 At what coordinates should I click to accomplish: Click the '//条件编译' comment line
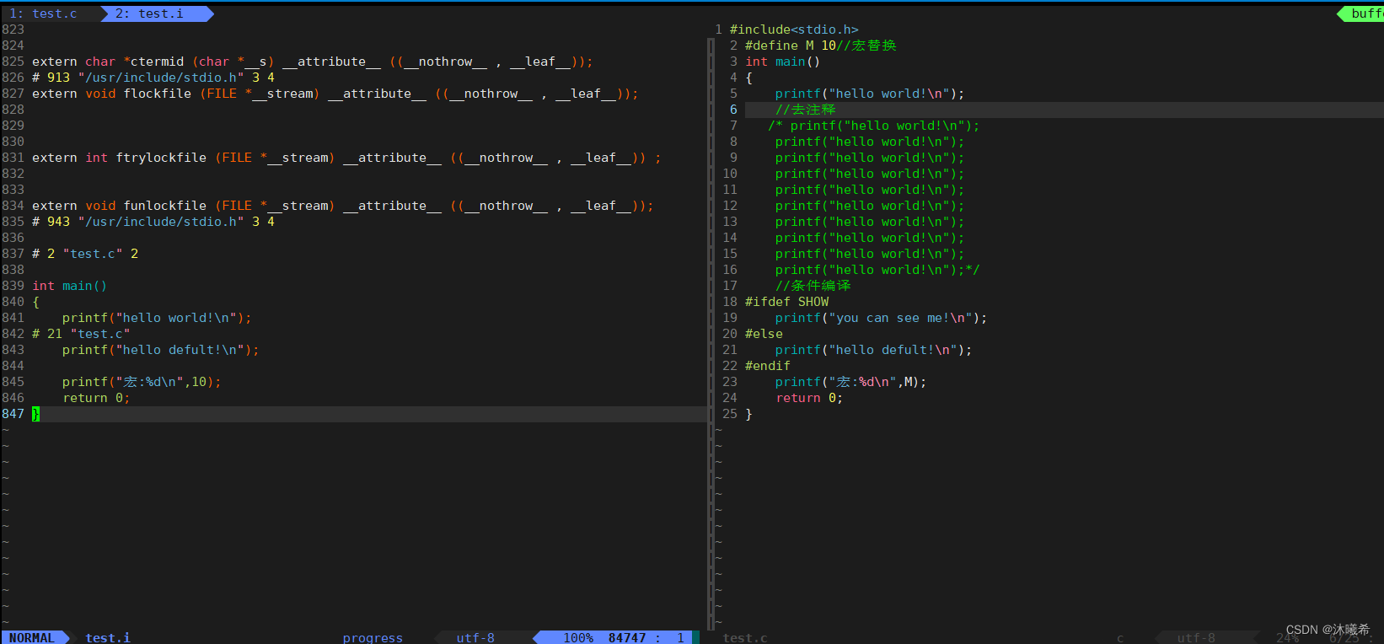point(813,286)
